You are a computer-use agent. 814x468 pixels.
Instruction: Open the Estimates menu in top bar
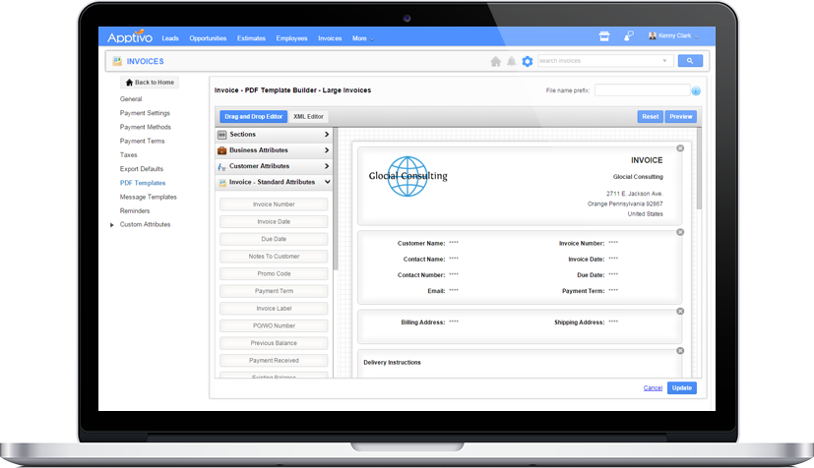(252, 38)
